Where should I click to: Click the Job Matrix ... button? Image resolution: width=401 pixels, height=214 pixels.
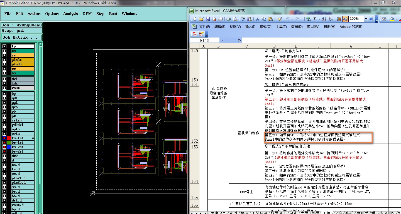[x=22, y=37]
